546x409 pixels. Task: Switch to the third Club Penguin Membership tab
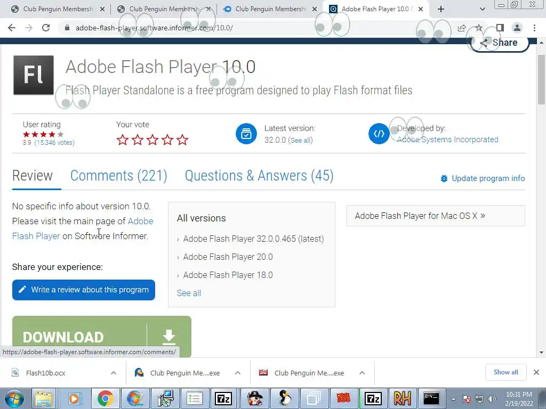click(x=270, y=9)
